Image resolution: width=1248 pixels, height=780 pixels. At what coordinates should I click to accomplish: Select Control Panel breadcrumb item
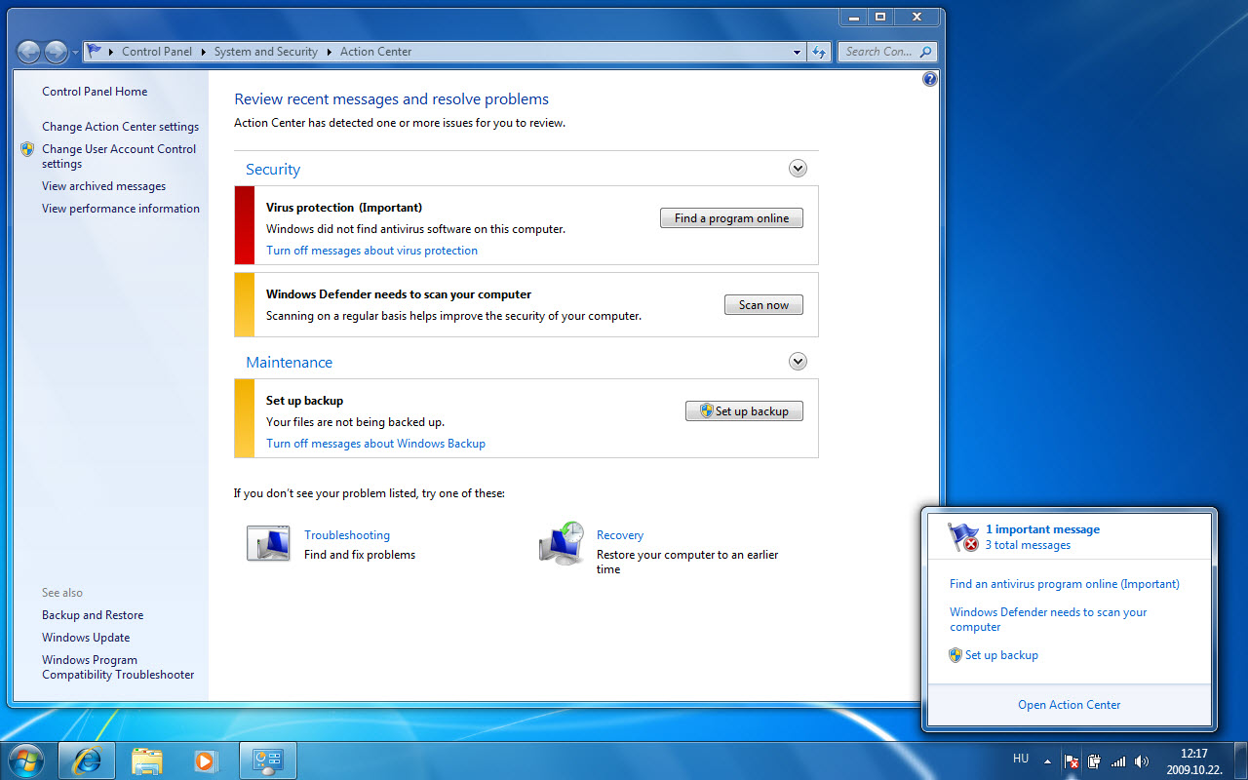(156, 52)
